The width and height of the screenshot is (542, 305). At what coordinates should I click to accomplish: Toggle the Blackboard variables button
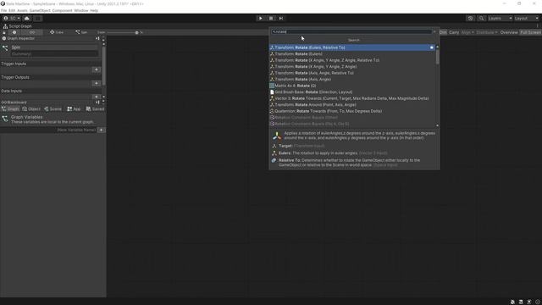pyautogui.click(x=32, y=32)
